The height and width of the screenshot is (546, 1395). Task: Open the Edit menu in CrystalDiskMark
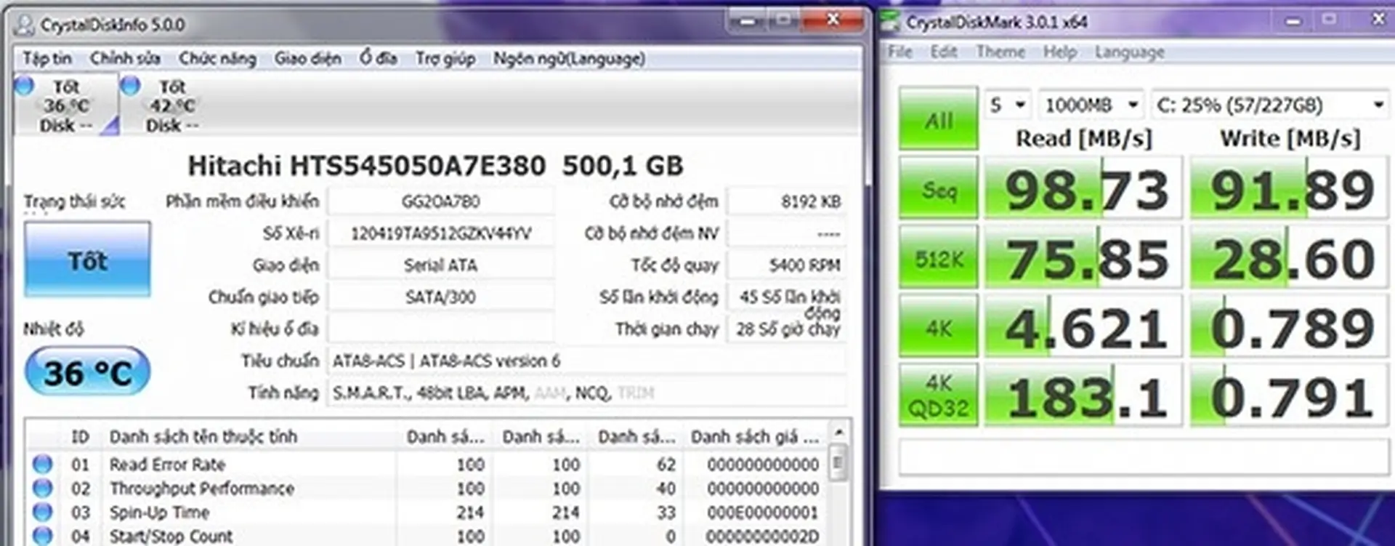point(943,52)
